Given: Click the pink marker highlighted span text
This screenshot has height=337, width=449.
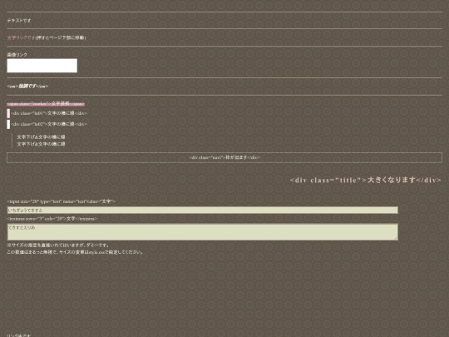Looking at the screenshot, I should tap(46, 104).
